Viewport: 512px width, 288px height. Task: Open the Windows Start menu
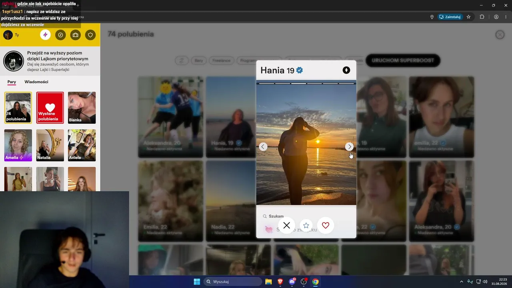(x=197, y=282)
